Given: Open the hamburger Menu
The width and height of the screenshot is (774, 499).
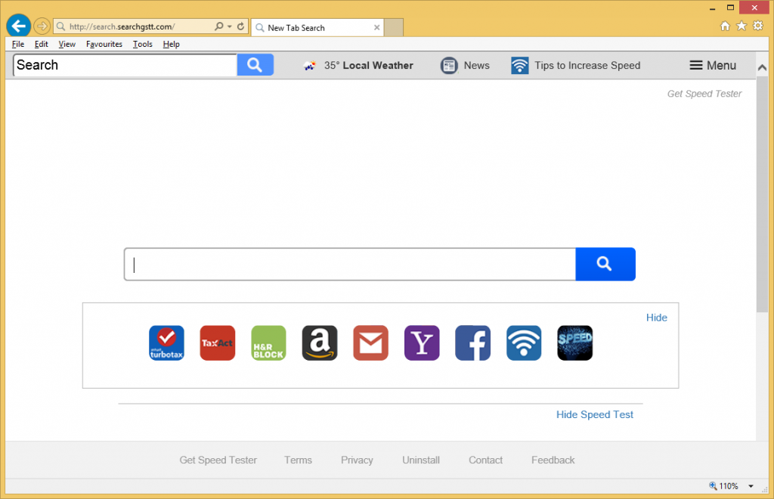Looking at the screenshot, I should pyautogui.click(x=713, y=65).
